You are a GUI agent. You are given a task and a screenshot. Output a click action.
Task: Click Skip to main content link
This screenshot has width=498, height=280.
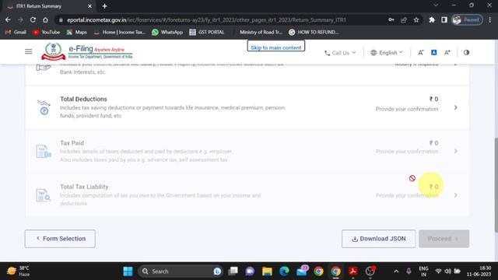pos(276,47)
